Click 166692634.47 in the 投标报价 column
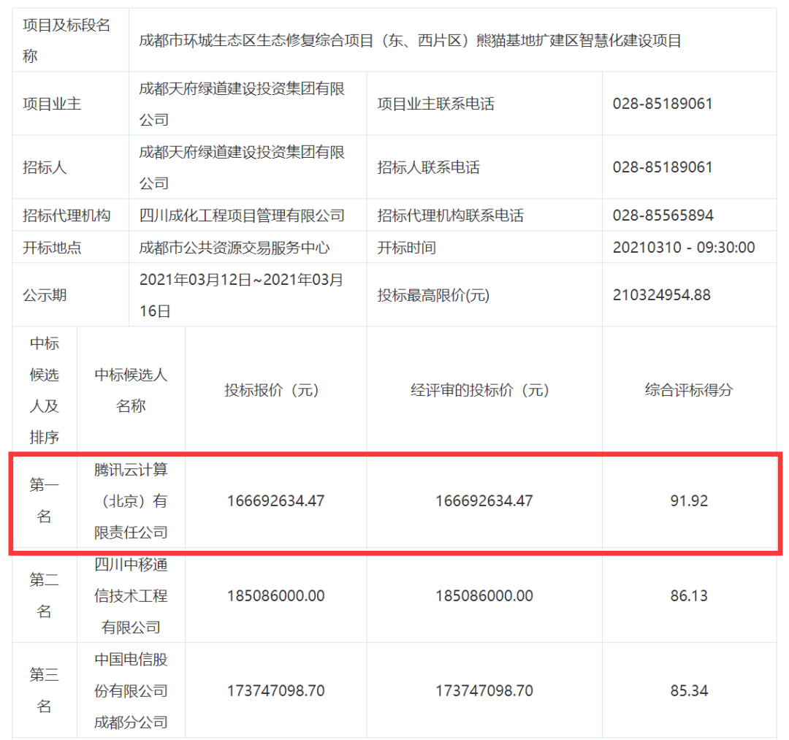The width and height of the screenshot is (789, 740). click(x=275, y=501)
